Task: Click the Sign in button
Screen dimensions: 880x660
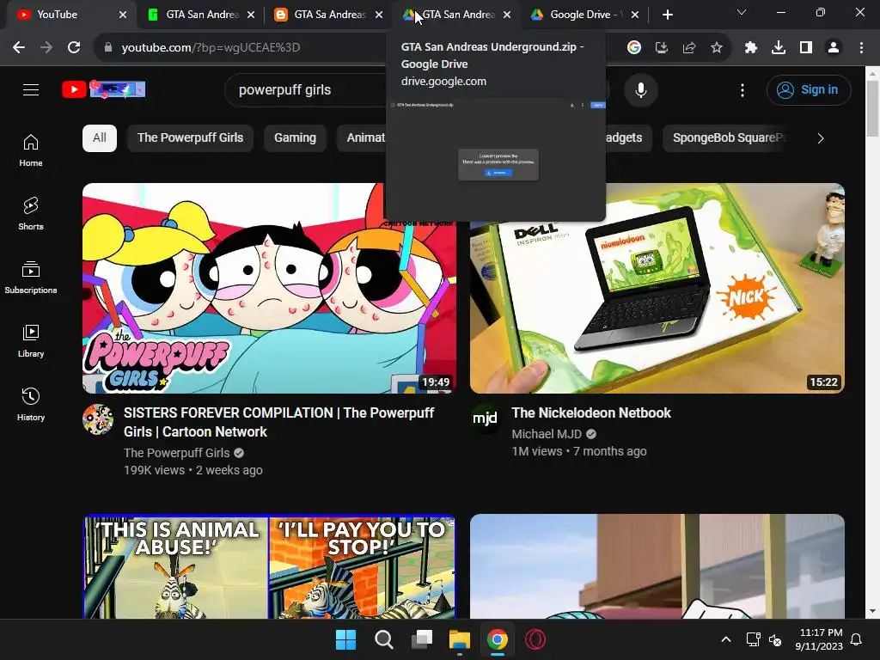Action: coord(809,89)
